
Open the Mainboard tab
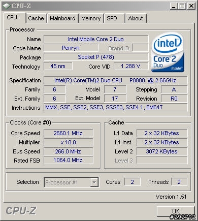(62, 18)
